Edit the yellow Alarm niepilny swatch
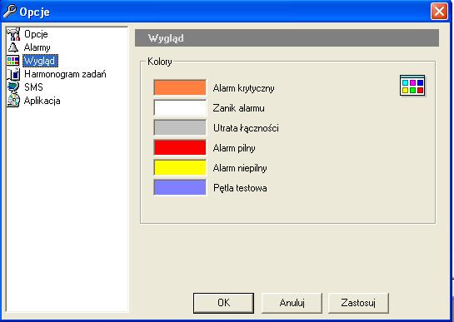Screen dimensions: 454x322 click(180, 167)
